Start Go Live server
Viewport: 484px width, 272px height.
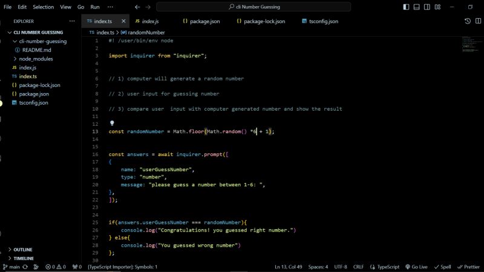click(x=416, y=267)
